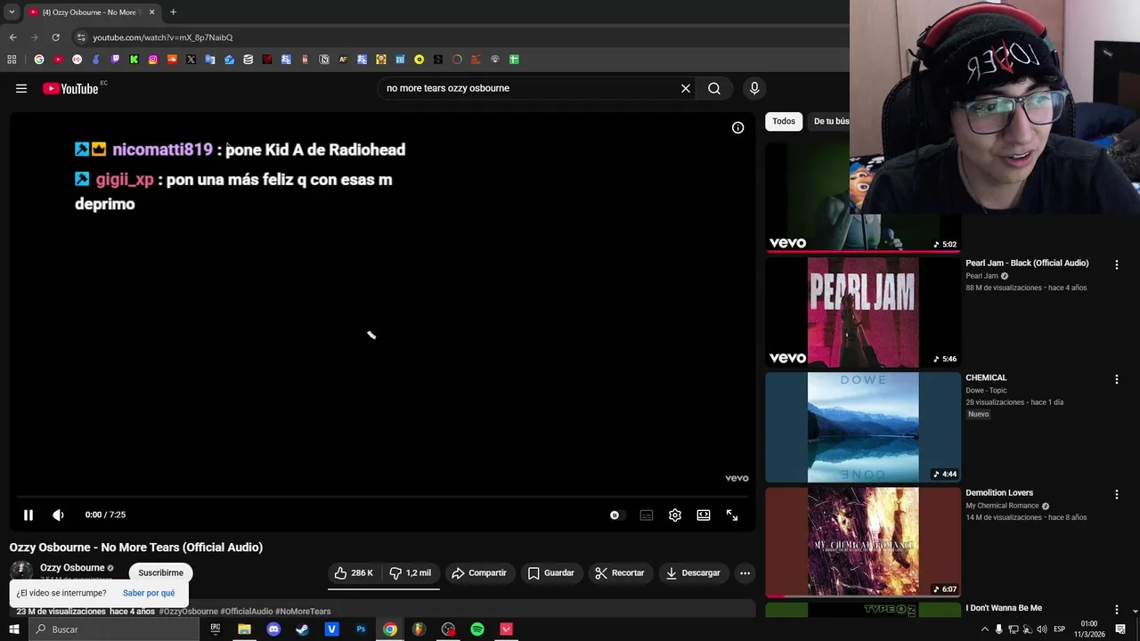Click the Recortar clip button
This screenshot has width=1140, height=641.
point(620,572)
